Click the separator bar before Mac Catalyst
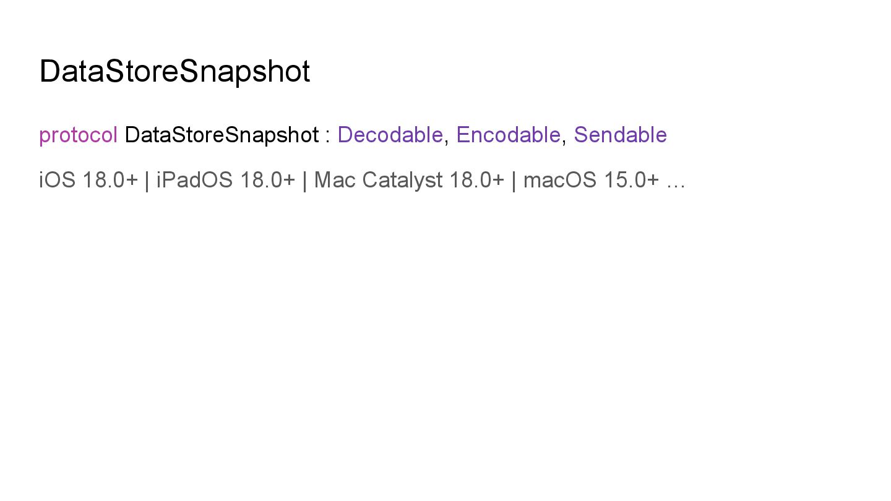Screen dimensions: 891x501 [304, 181]
